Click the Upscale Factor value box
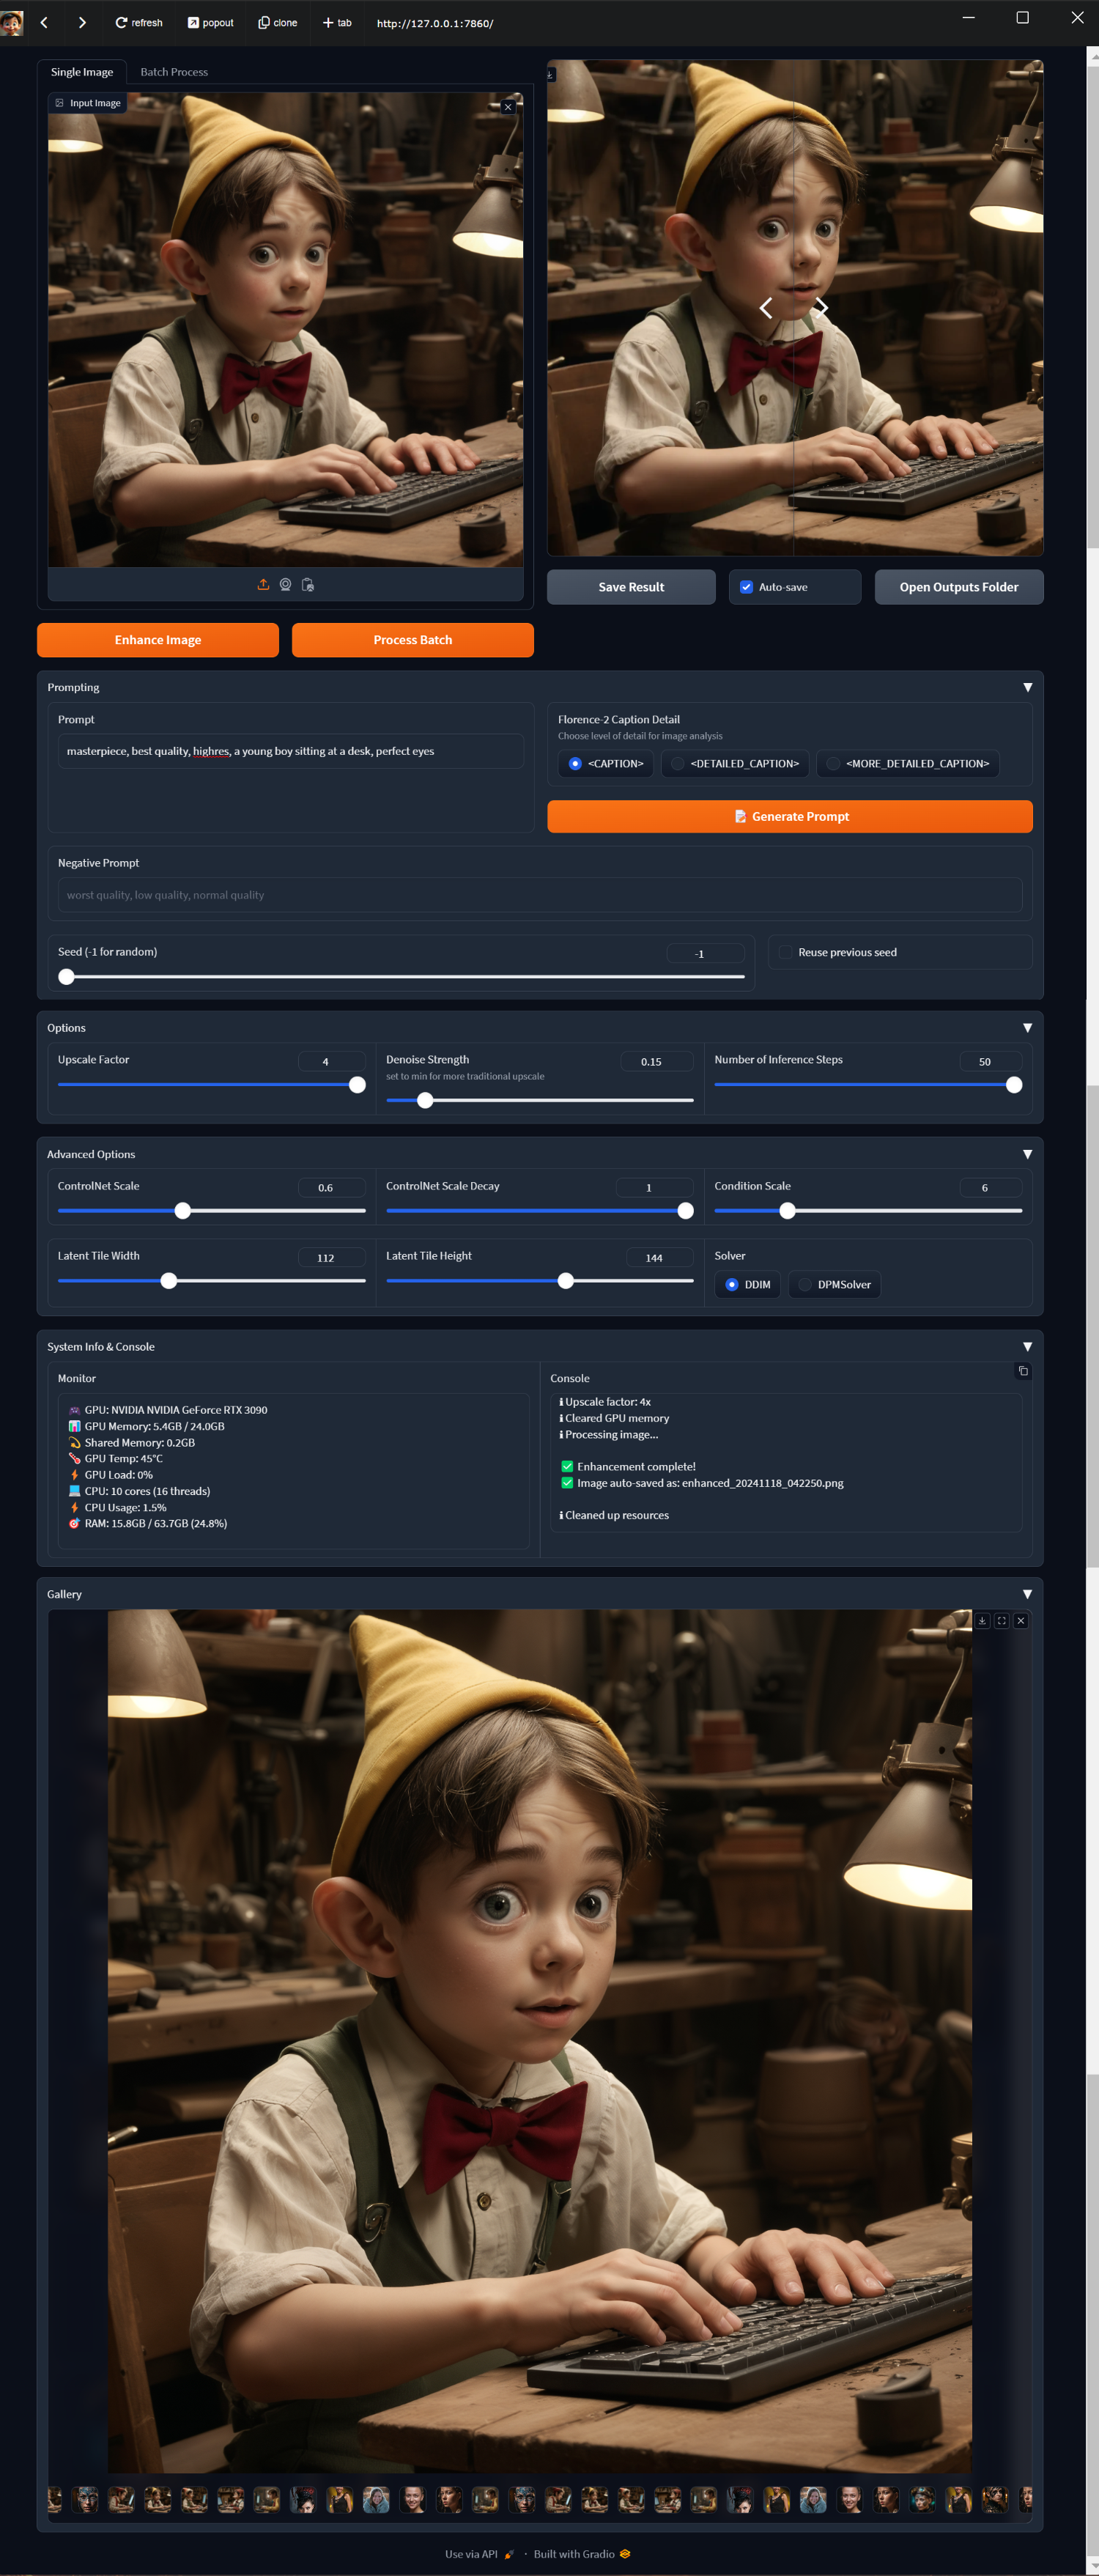 click(332, 1061)
